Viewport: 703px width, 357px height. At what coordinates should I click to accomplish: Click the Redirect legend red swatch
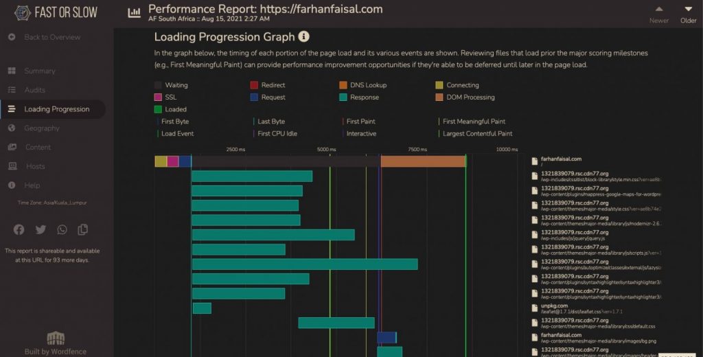point(254,85)
